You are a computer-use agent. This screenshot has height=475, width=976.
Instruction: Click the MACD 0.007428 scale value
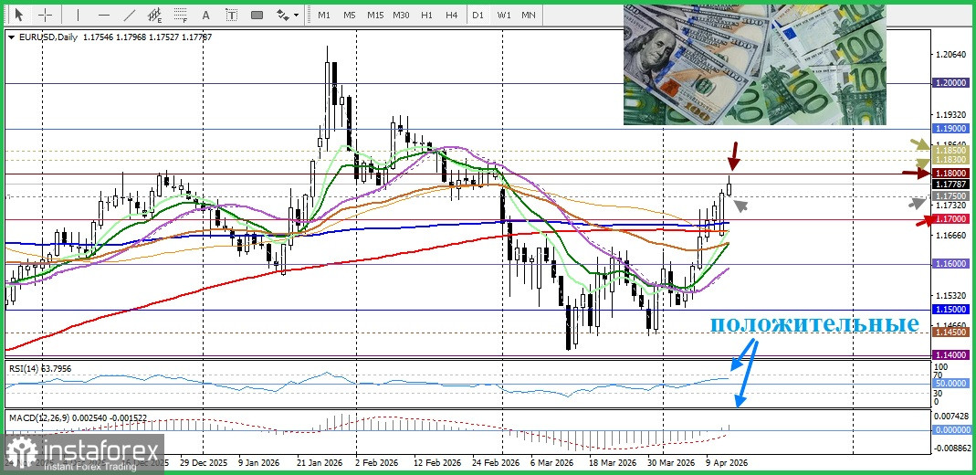[x=951, y=416]
